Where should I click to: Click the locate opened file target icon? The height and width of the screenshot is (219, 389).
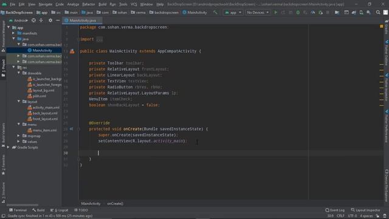tap(33, 20)
